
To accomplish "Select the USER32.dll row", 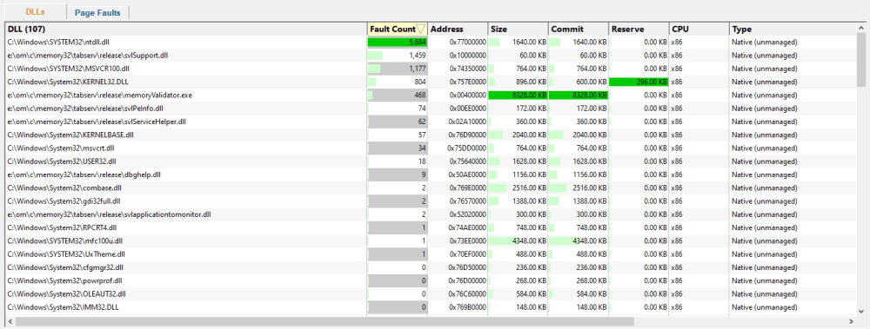I will 432,161.
